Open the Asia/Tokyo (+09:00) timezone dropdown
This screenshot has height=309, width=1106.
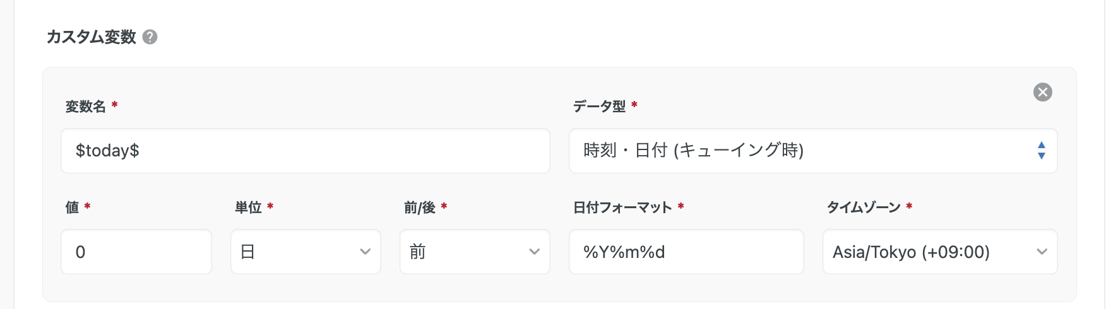pyautogui.click(x=928, y=252)
